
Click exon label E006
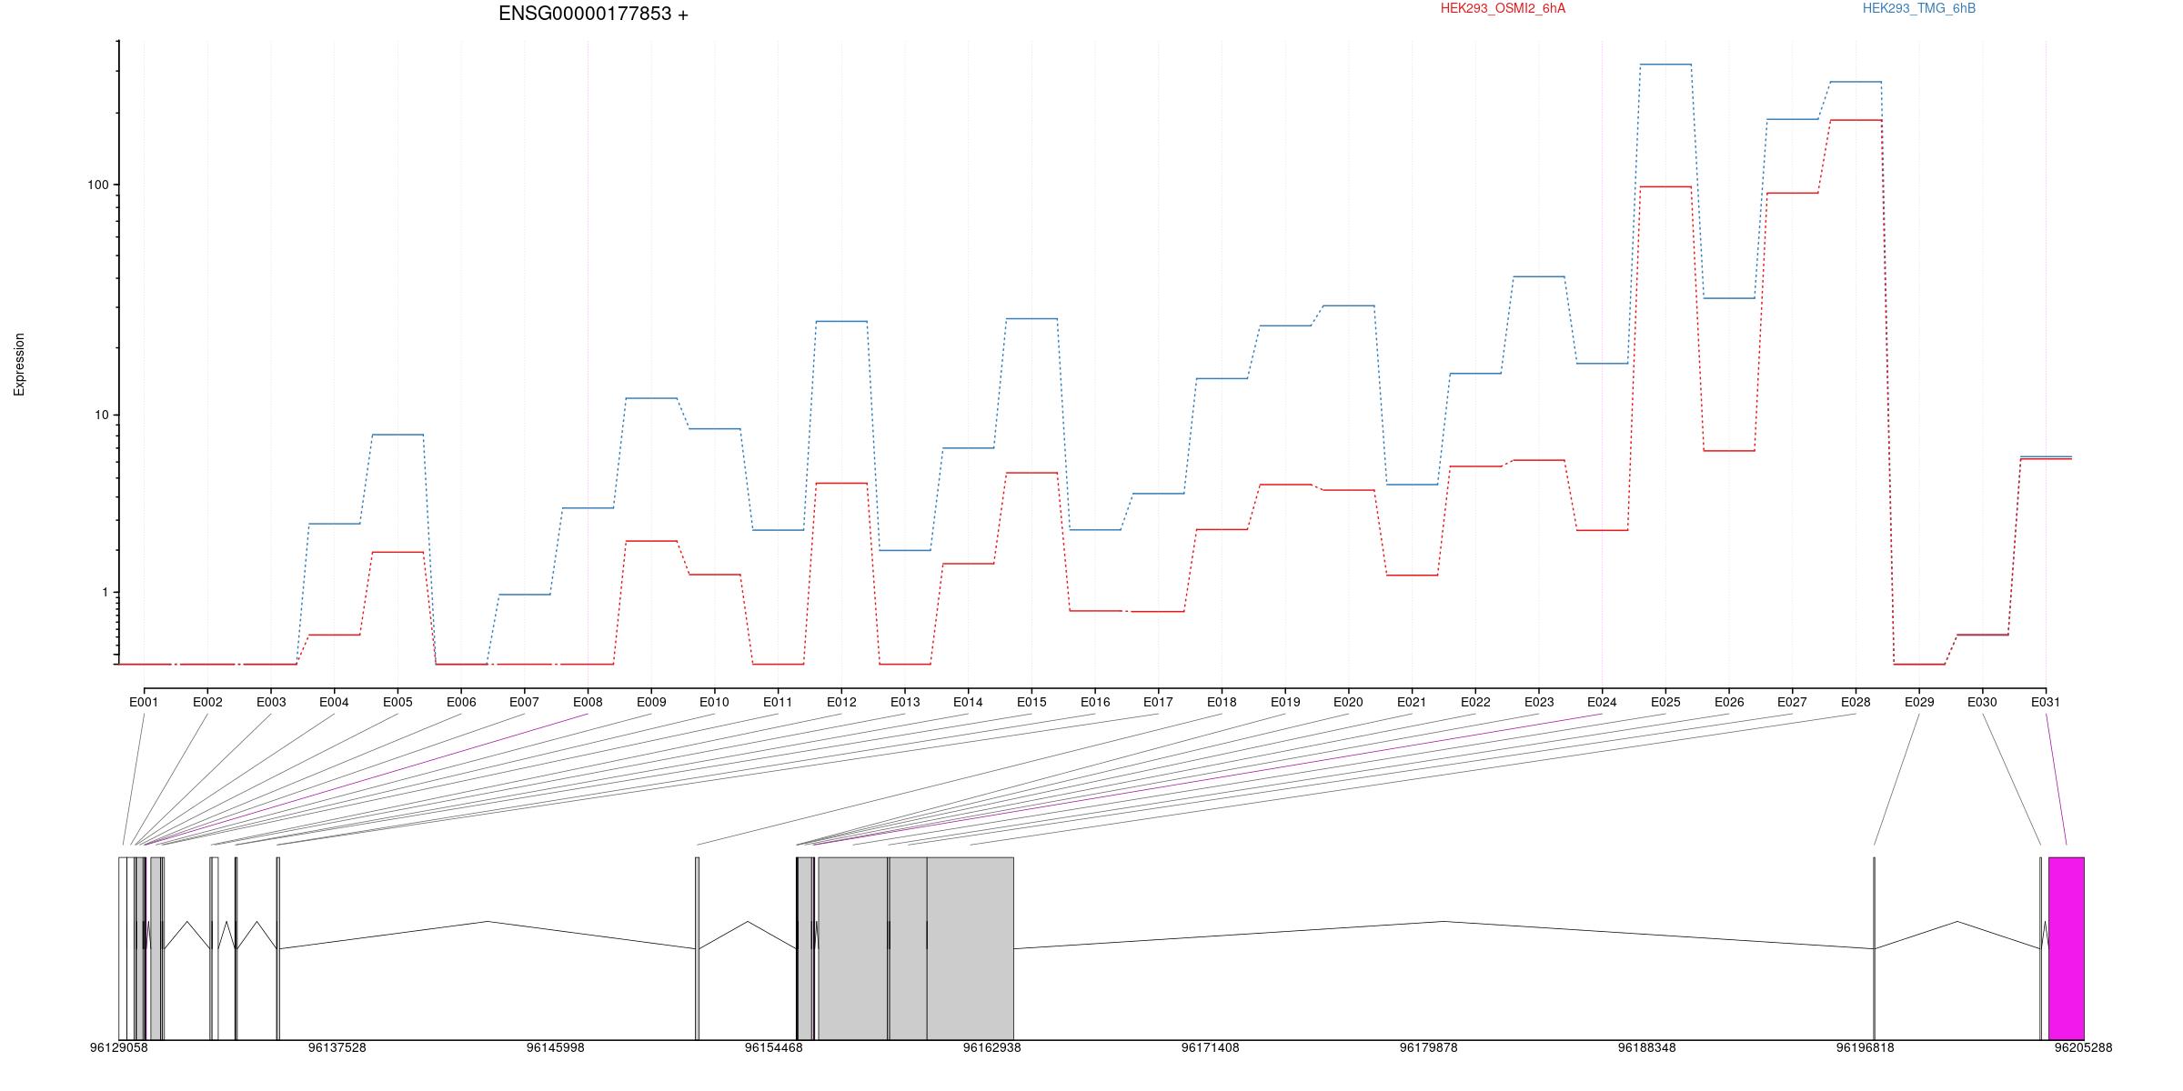click(x=461, y=702)
